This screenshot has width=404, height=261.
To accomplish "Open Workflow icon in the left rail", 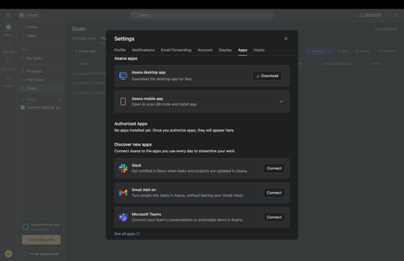I will tap(9, 61).
